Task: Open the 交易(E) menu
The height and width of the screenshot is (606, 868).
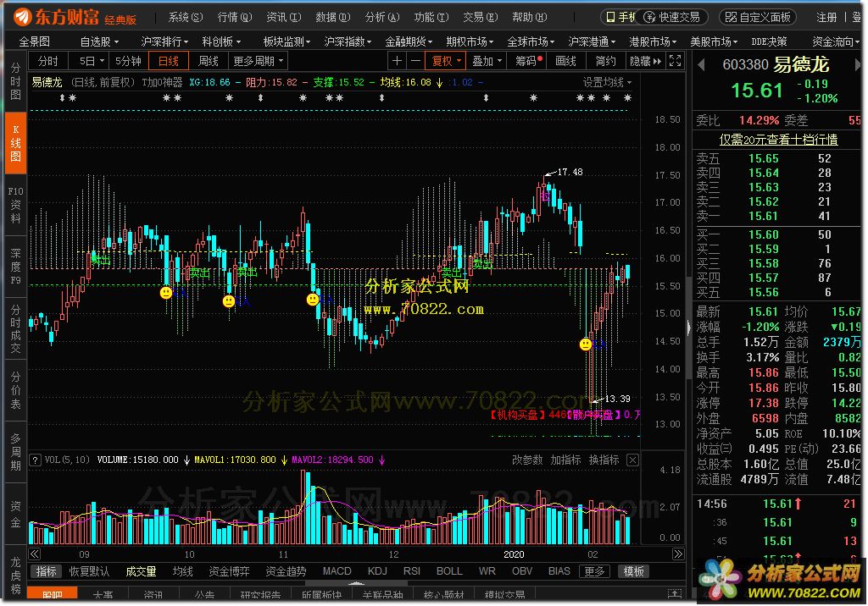Action: tap(481, 17)
